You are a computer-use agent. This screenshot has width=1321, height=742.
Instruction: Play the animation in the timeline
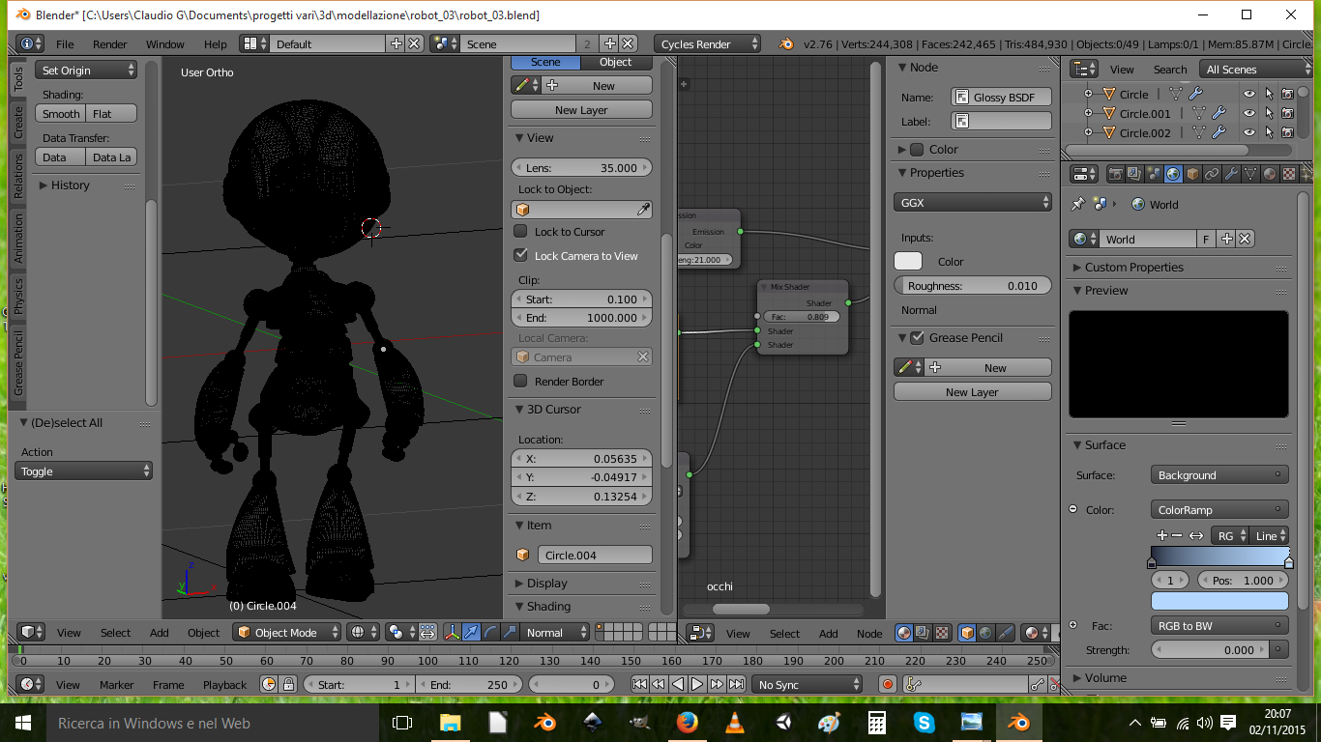point(697,684)
